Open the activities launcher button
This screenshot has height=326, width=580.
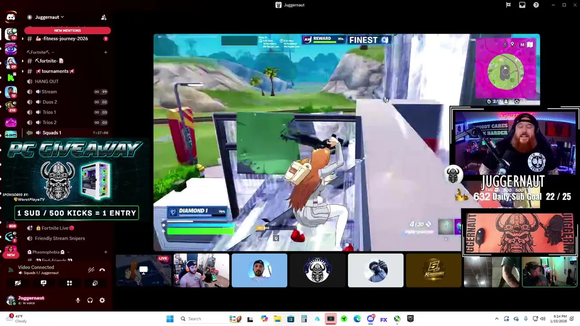pos(69,283)
